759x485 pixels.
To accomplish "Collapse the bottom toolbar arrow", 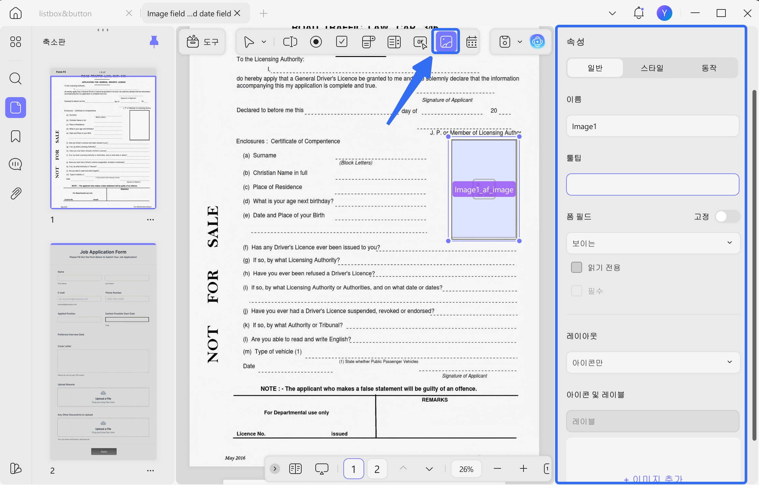I will [x=275, y=469].
